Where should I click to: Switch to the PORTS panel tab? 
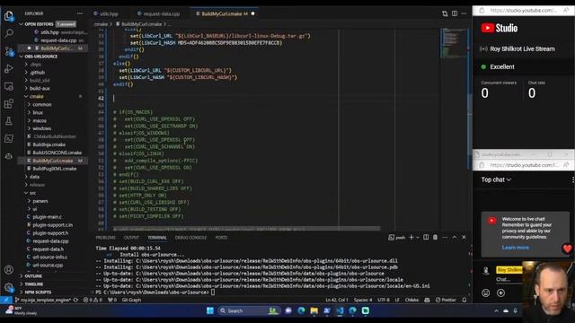(x=221, y=238)
